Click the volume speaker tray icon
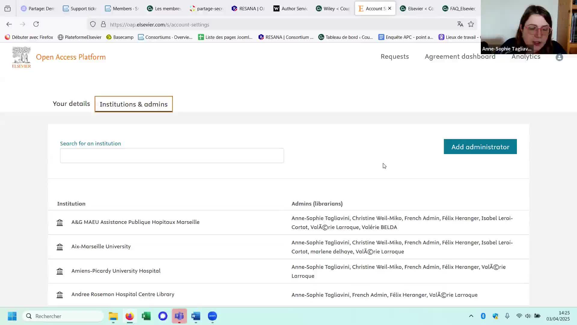Viewport: 577px width, 325px height. coord(528,316)
